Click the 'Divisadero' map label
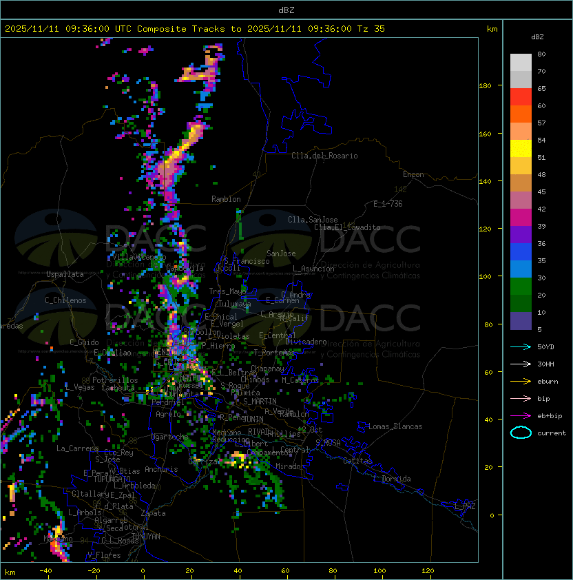The height and width of the screenshot is (580, 573). point(306,342)
